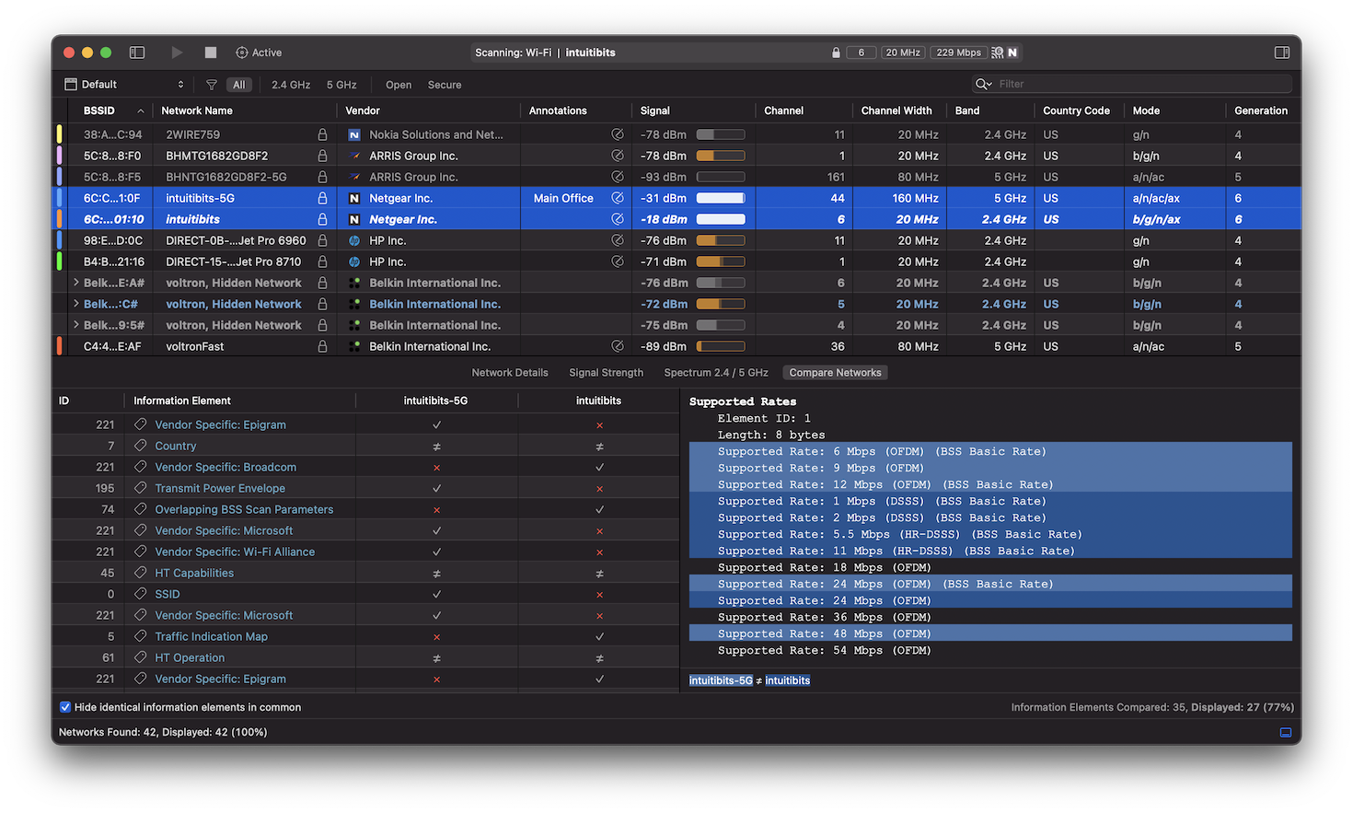1353x813 pixels.
Task: Click the yellow color marker for 2WIRE759
Action: [x=60, y=134]
